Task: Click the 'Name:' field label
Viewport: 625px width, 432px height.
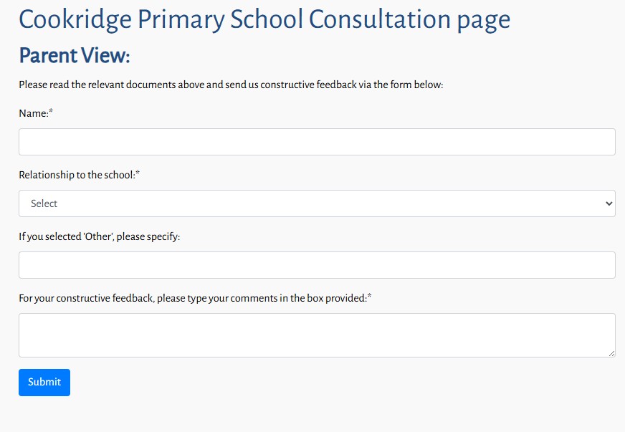Action: pyautogui.click(x=33, y=113)
